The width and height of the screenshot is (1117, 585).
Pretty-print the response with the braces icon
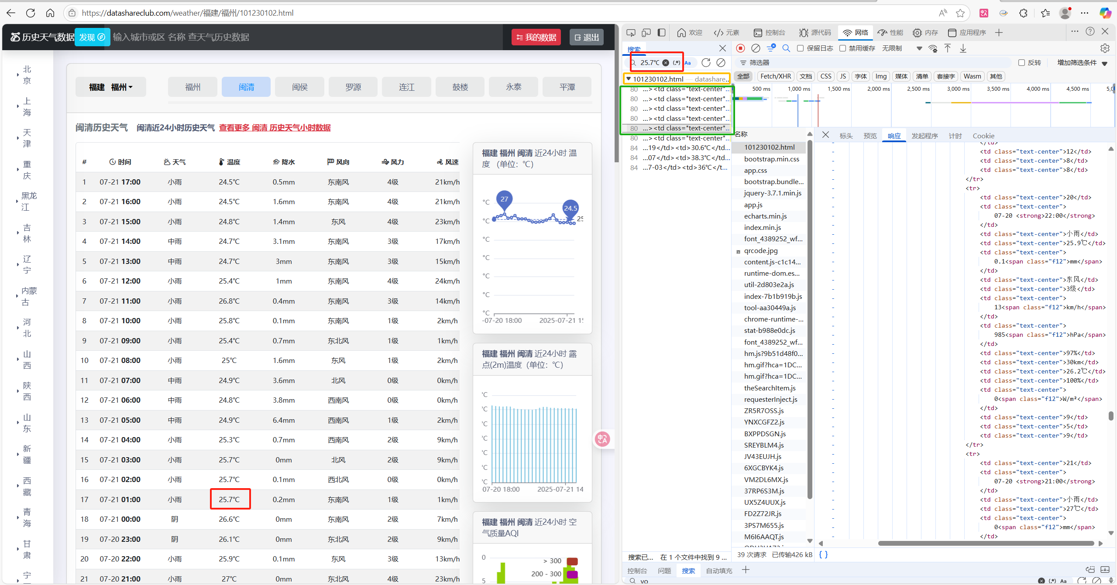click(823, 554)
